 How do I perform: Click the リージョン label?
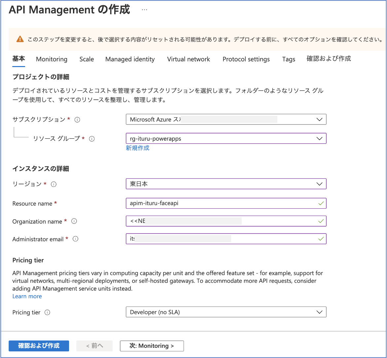[27, 184]
